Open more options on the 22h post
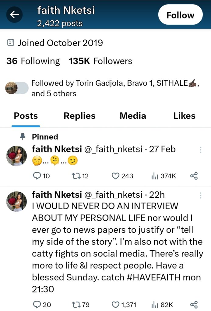The image size is (211, 311). [200, 195]
